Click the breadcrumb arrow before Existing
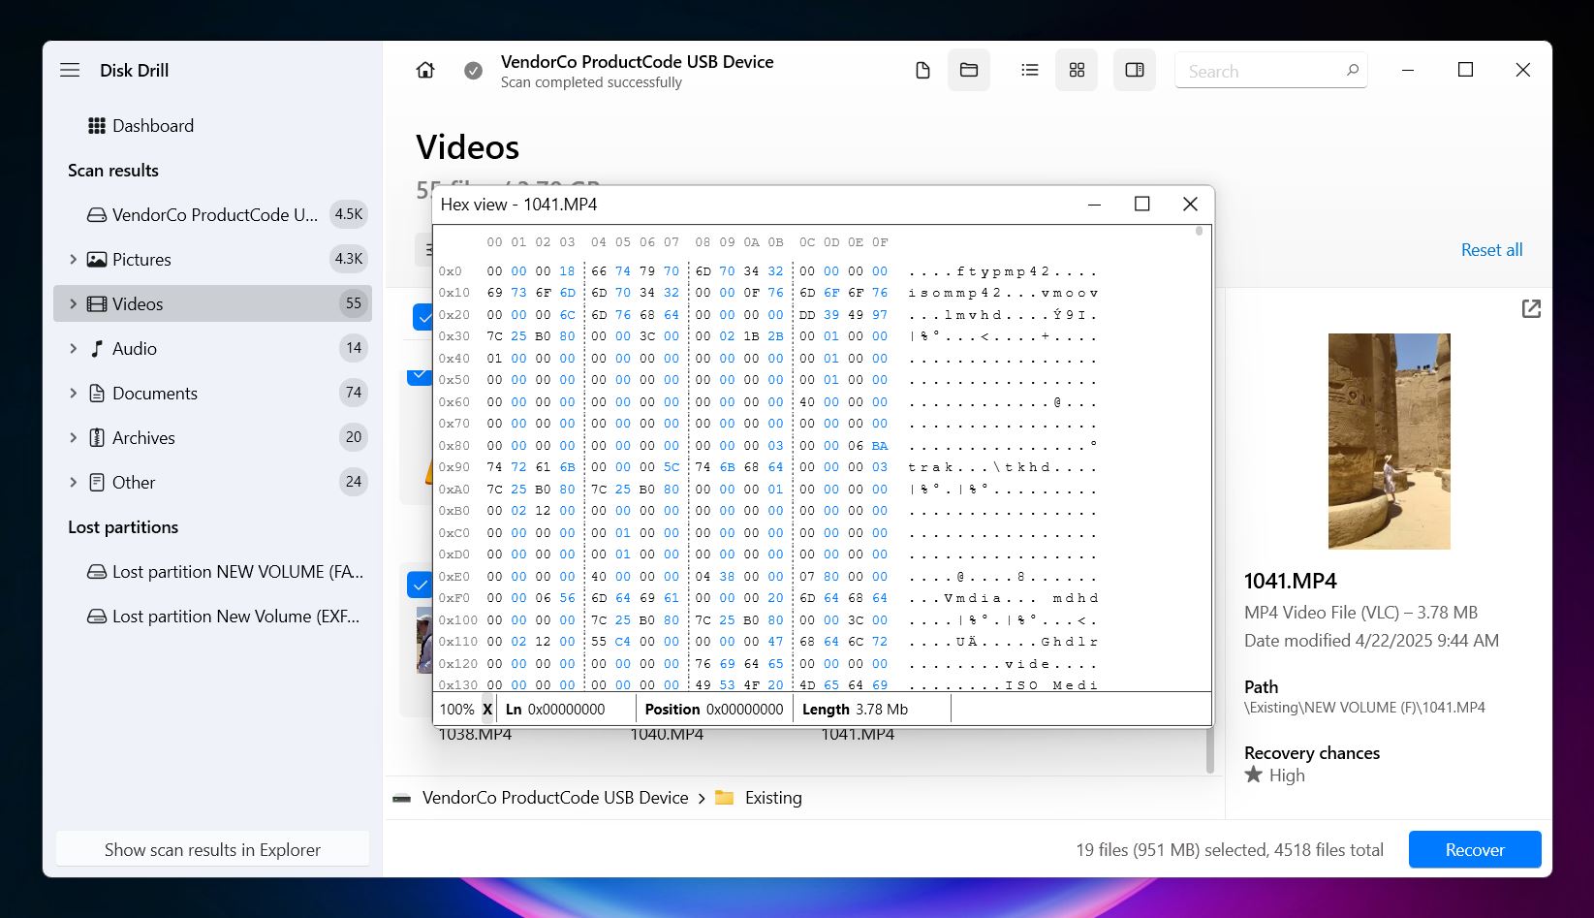The height and width of the screenshot is (918, 1594). [702, 799]
